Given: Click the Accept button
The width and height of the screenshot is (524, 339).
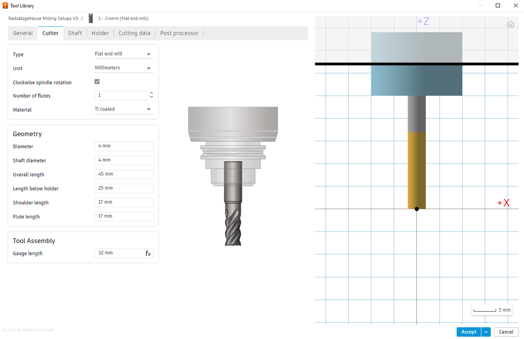Looking at the screenshot, I should coord(469,332).
